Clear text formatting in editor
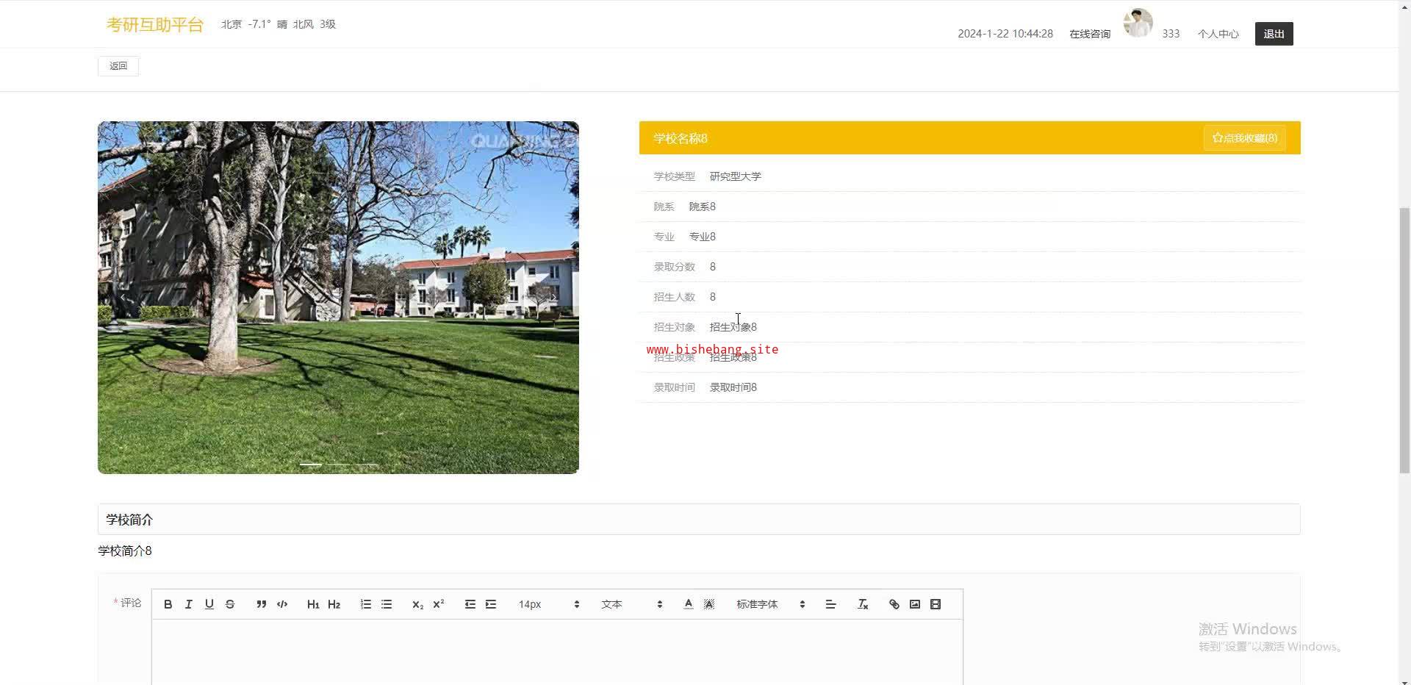Viewport: 1411px width, 685px height. click(x=863, y=604)
